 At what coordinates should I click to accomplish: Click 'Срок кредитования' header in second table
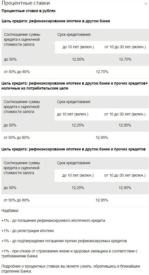[x=73, y=102]
